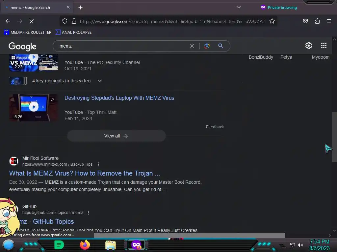This screenshot has height=252, width=337.
Task: Select Mydoom related search
Action: 321,57
